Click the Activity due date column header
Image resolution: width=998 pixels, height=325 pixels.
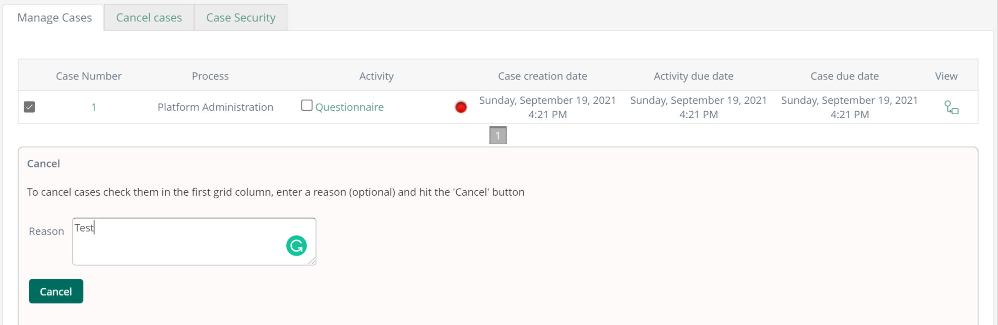pyautogui.click(x=694, y=75)
